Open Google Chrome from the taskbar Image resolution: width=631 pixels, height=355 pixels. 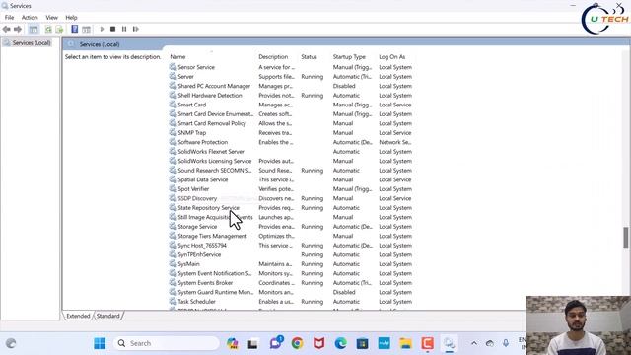[298, 343]
